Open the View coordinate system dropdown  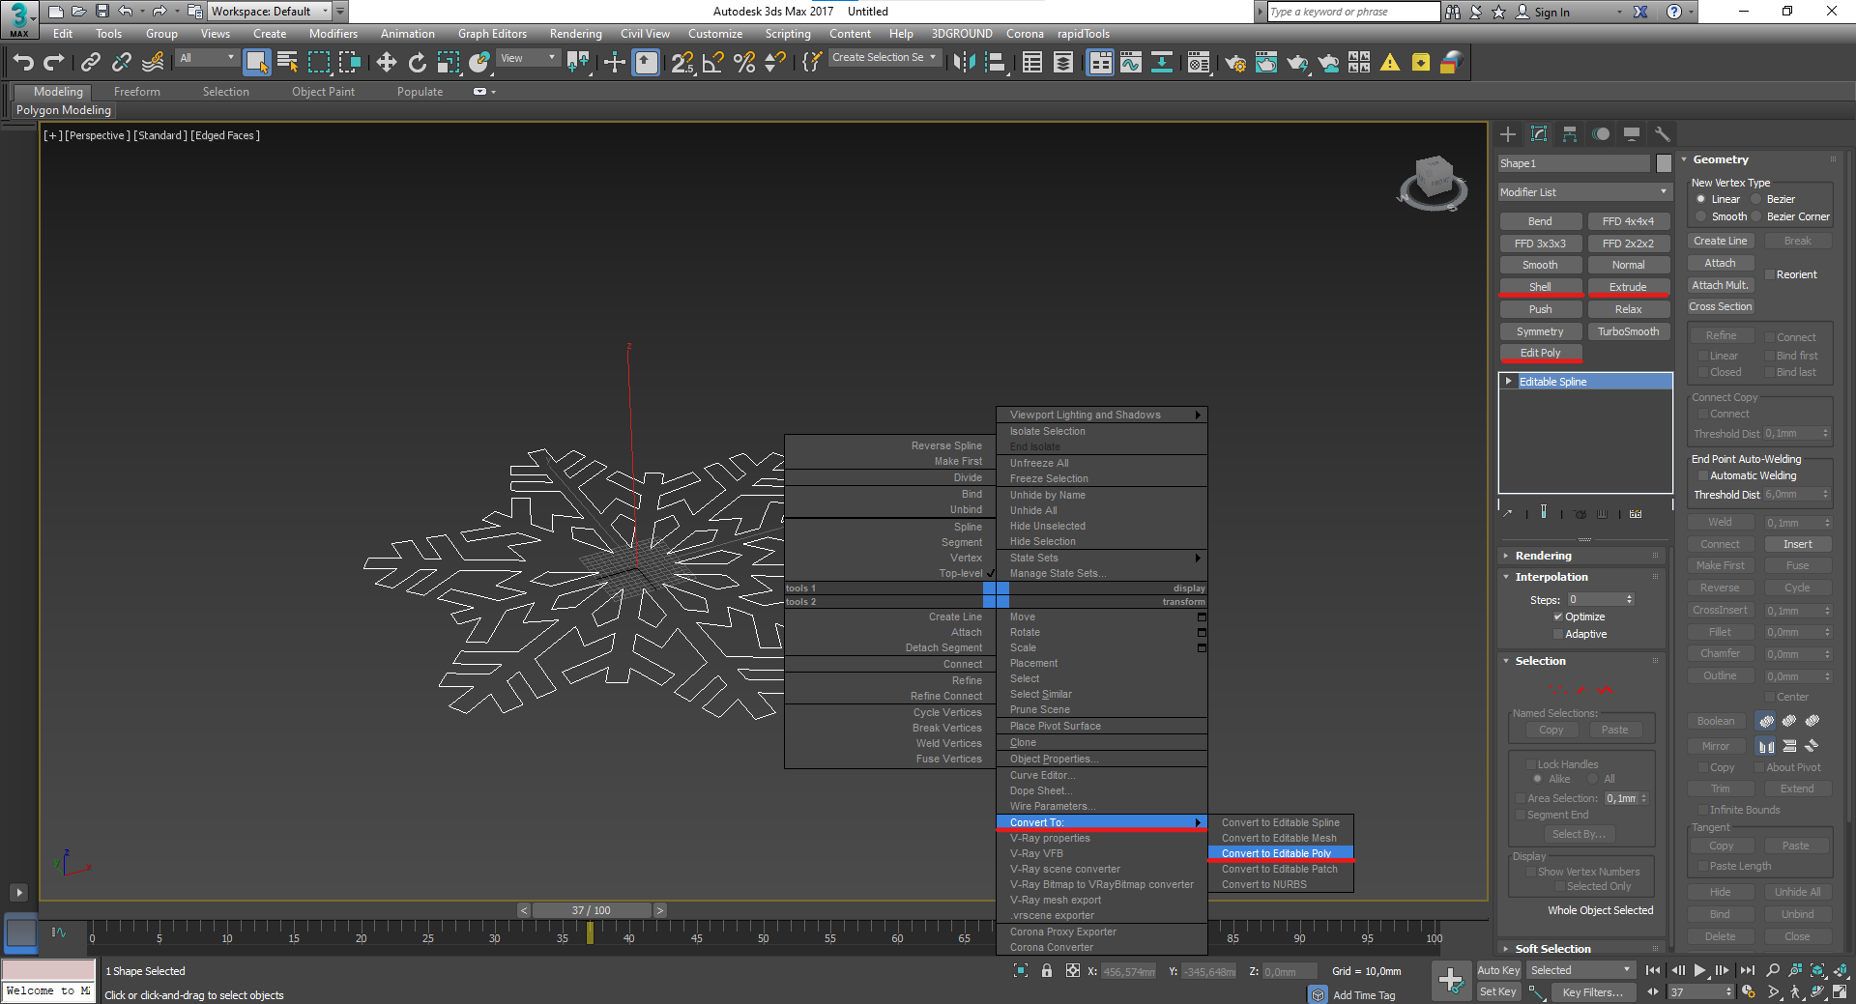tap(528, 58)
